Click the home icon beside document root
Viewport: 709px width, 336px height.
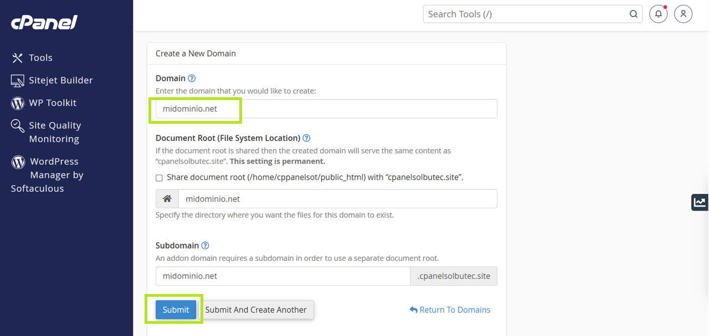pyautogui.click(x=167, y=199)
